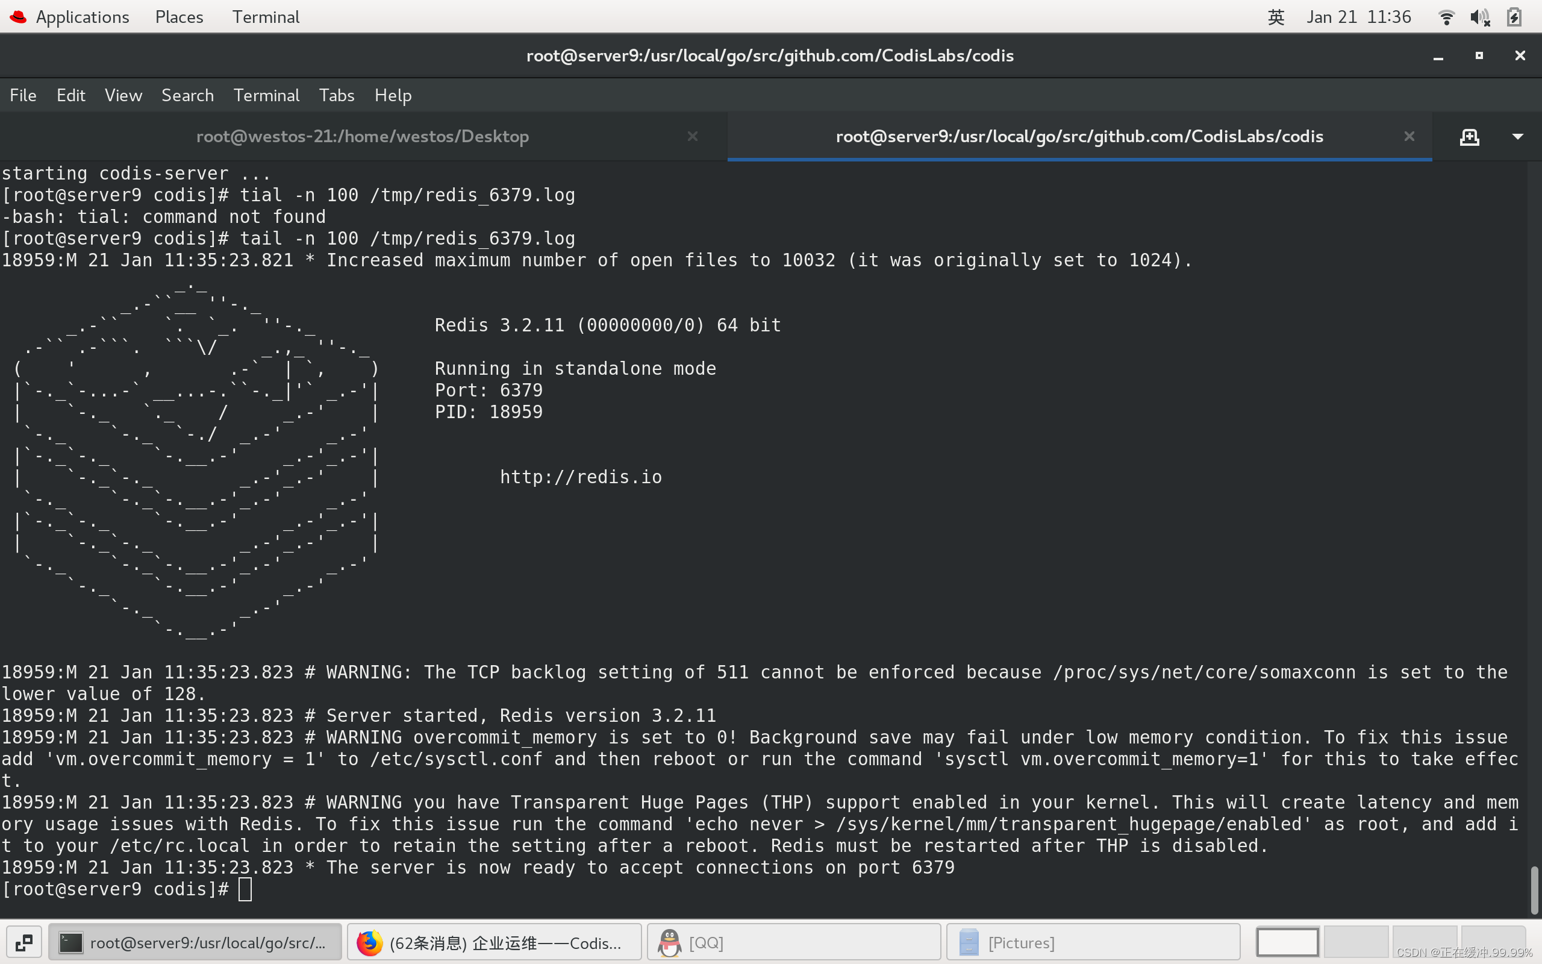Click the show desktop icon in taskbar
The image size is (1542, 964).
[x=24, y=942]
